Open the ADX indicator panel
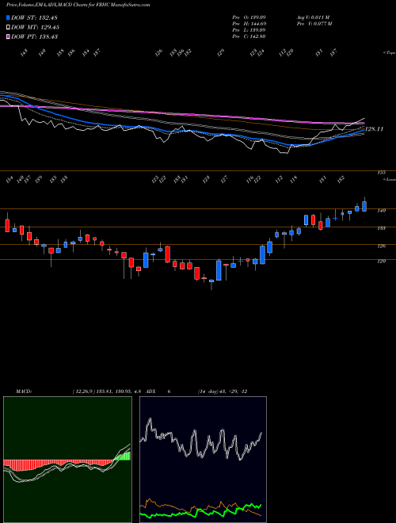This screenshot has width=396, height=523. [x=203, y=460]
